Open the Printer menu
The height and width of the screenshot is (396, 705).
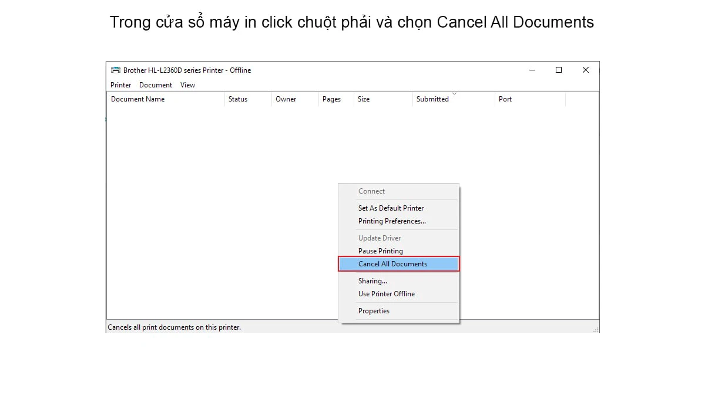(121, 85)
